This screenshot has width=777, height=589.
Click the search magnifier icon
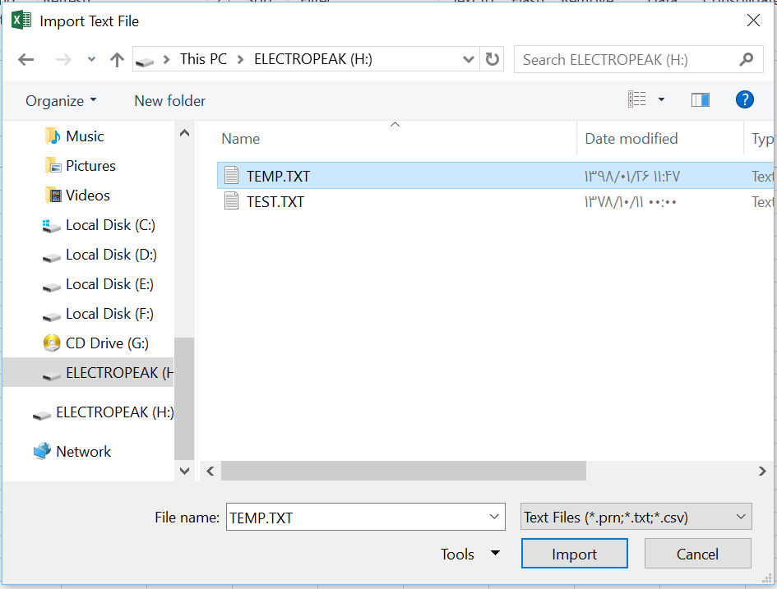coord(746,59)
